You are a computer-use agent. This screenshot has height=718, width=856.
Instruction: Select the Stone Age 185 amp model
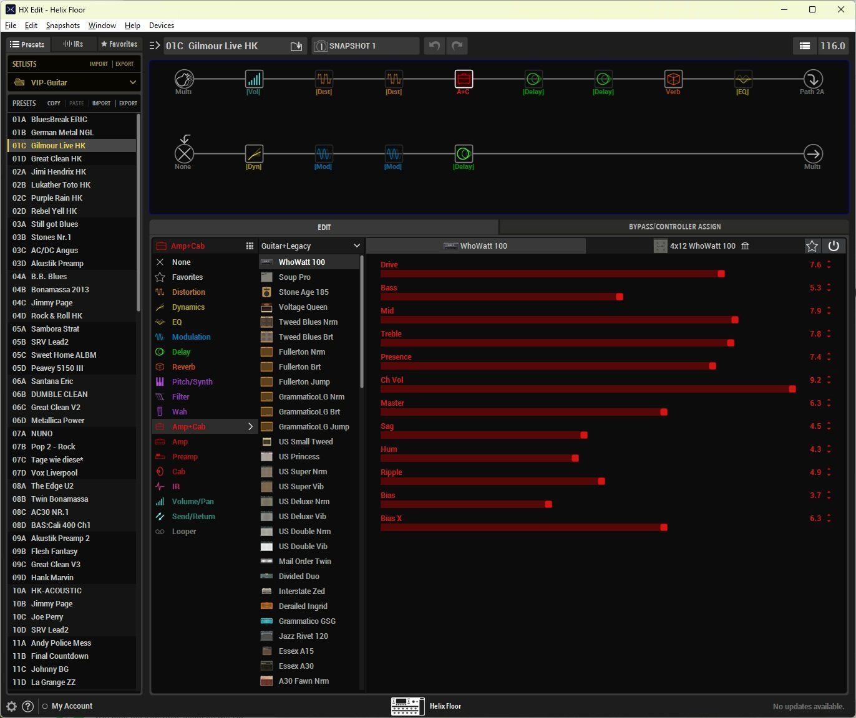309,292
